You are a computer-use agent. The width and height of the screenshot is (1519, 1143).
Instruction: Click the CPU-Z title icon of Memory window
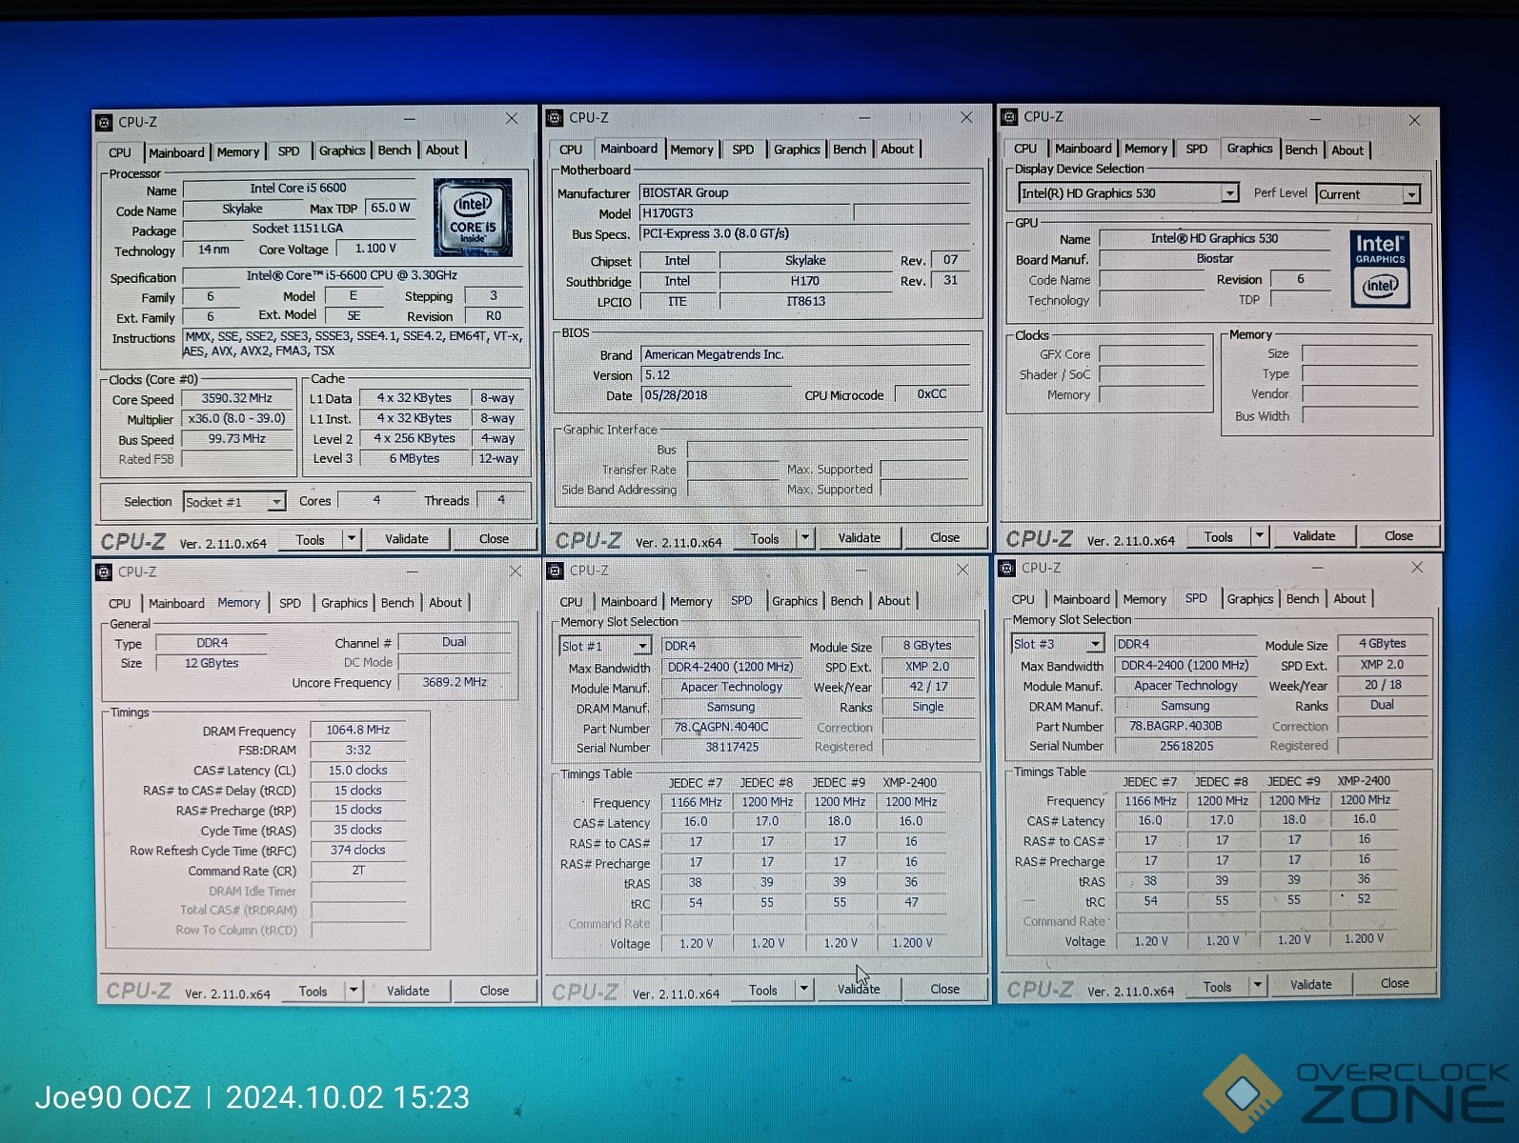(x=104, y=572)
